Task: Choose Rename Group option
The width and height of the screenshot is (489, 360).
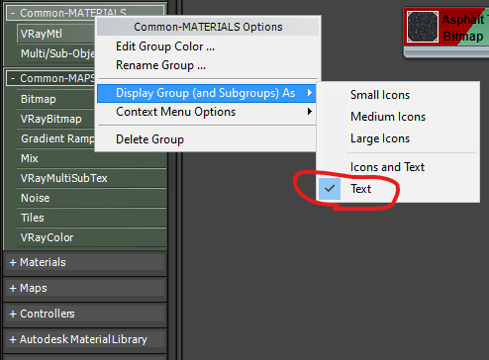Action: coord(208,65)
